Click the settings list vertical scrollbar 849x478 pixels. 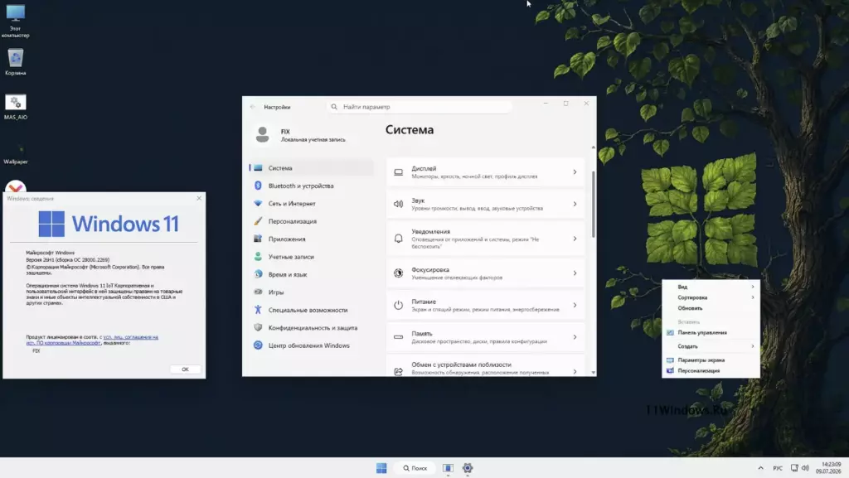coord(594,205)
